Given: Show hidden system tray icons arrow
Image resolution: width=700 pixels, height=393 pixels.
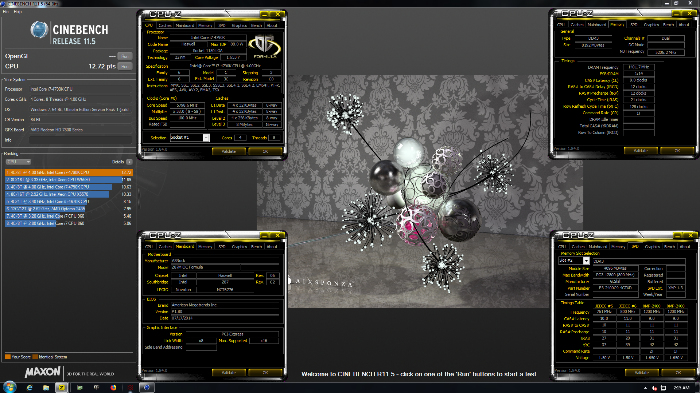Looking at the screenshot, I should coord(645,388).
